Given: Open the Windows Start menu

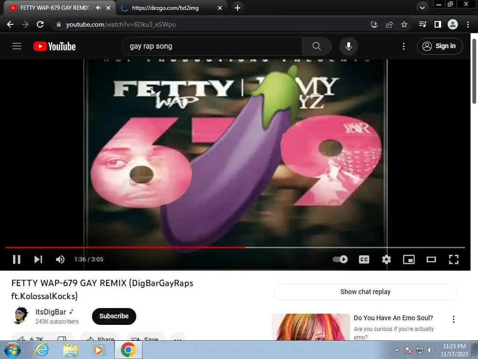Looking at the screenshot, I should pos(13,350).
